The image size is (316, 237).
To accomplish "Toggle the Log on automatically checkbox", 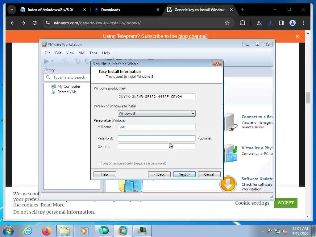I will point(100,163).
